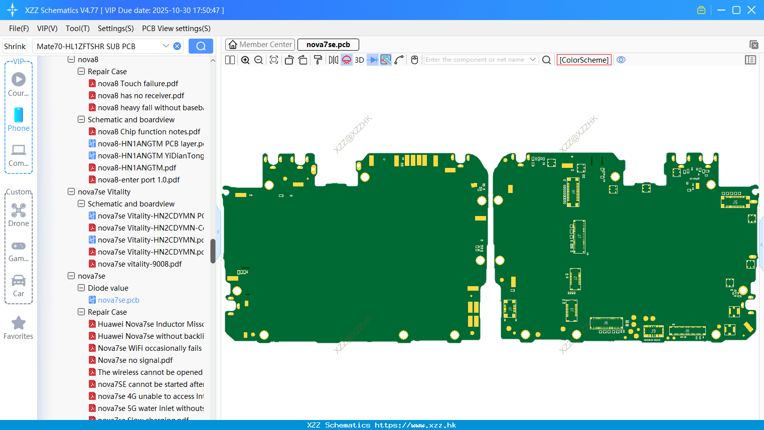Switch to the nova7se.pcb tab
764x430 pixels.
point(328,45)
